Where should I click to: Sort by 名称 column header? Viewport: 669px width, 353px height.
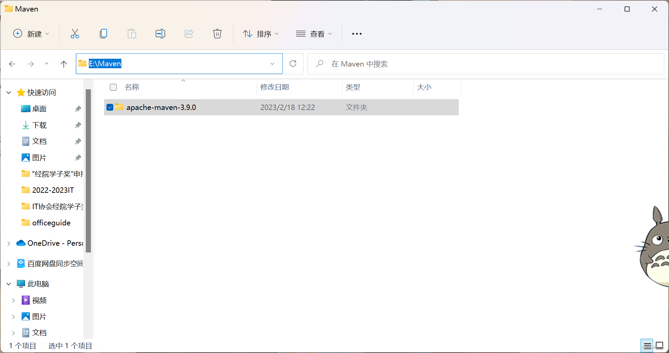pos(132,87)
